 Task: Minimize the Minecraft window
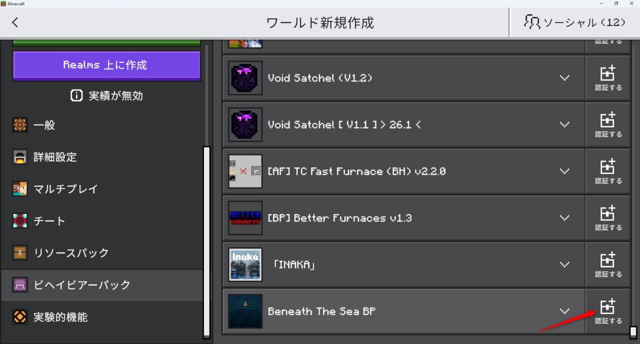tap(601, 3)
